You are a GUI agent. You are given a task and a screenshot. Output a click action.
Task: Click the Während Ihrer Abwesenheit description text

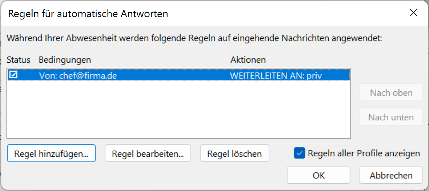(194, 38)
